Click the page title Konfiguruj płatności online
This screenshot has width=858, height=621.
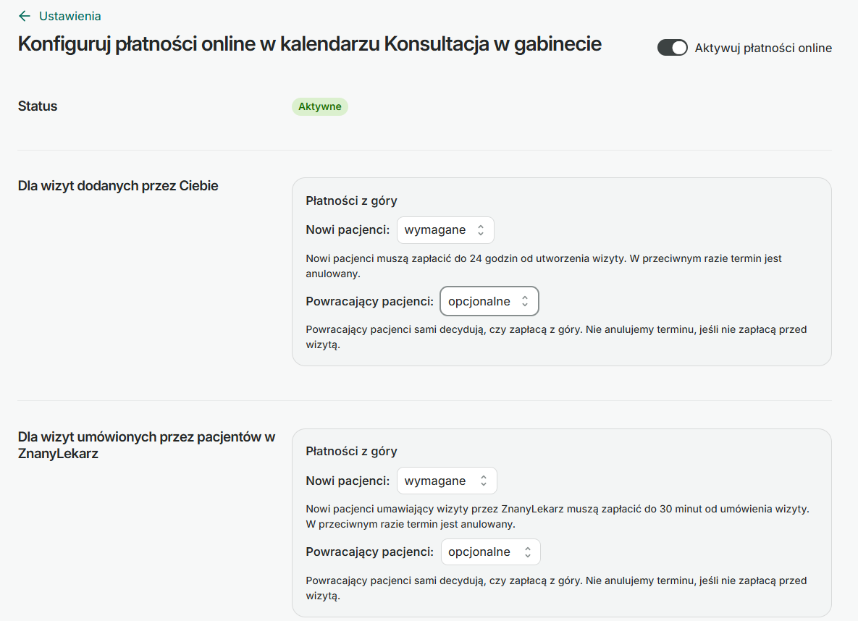[309, 44]
